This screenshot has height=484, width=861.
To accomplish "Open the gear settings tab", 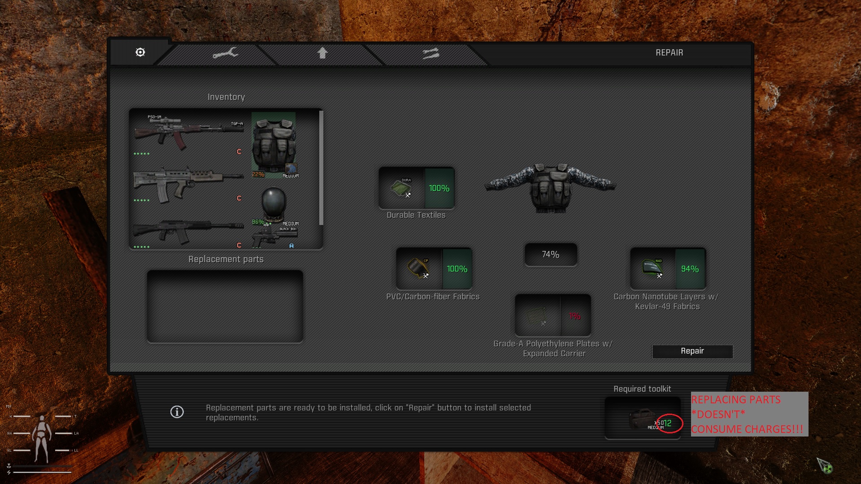I will click(140, 52).
